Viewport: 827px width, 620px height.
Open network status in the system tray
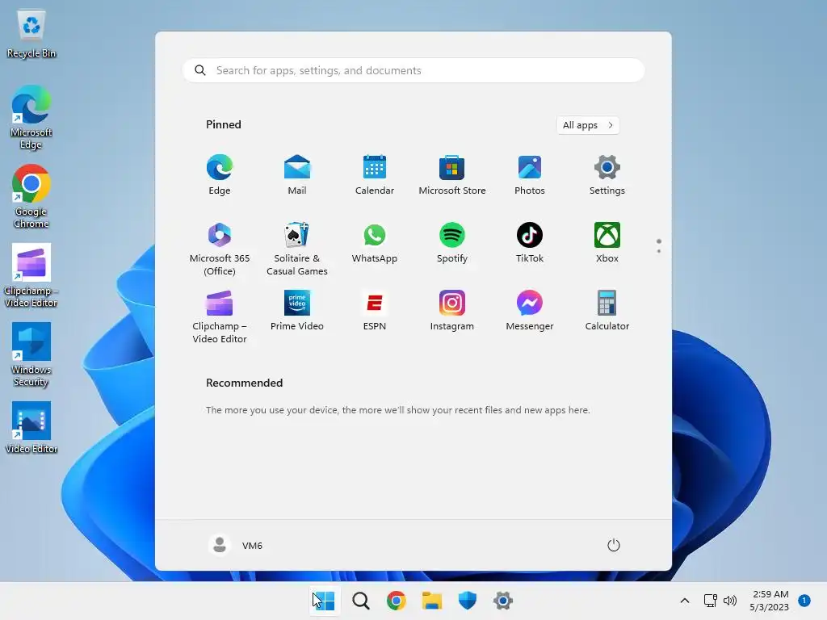click(x=711, y=601)
